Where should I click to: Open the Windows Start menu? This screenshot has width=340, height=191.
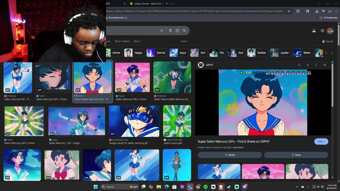point(96,187)
